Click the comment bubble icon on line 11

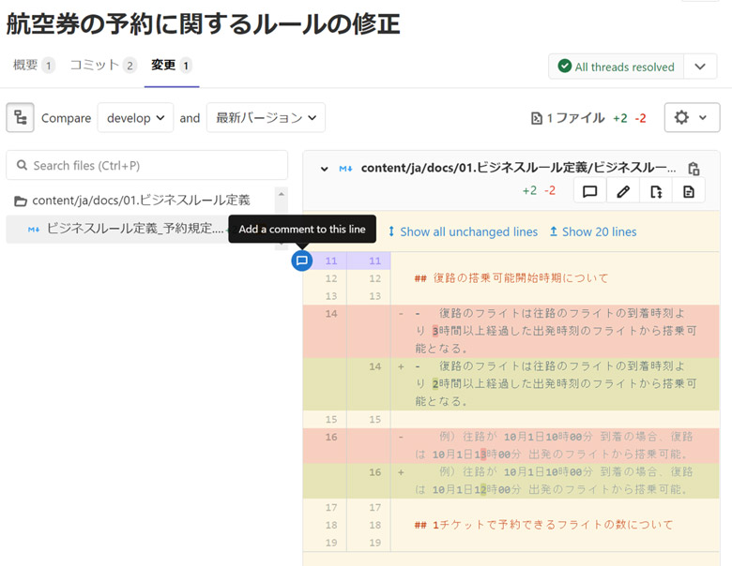[x=301, y=261]
